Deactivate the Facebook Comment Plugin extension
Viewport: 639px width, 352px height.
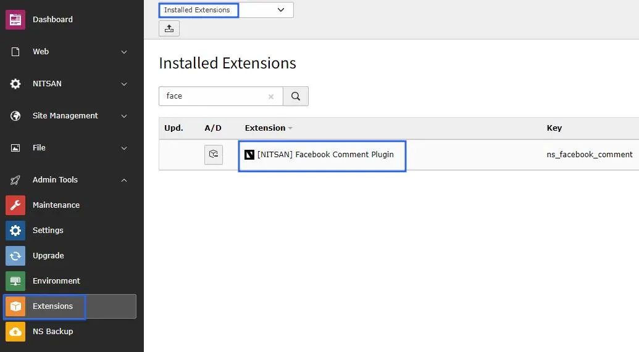[x=214, y=155]
